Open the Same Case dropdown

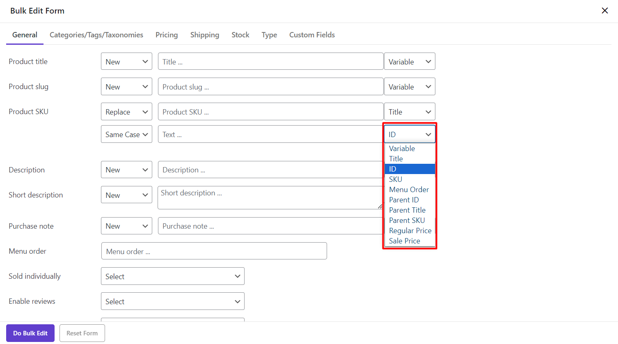pos(126,134)
